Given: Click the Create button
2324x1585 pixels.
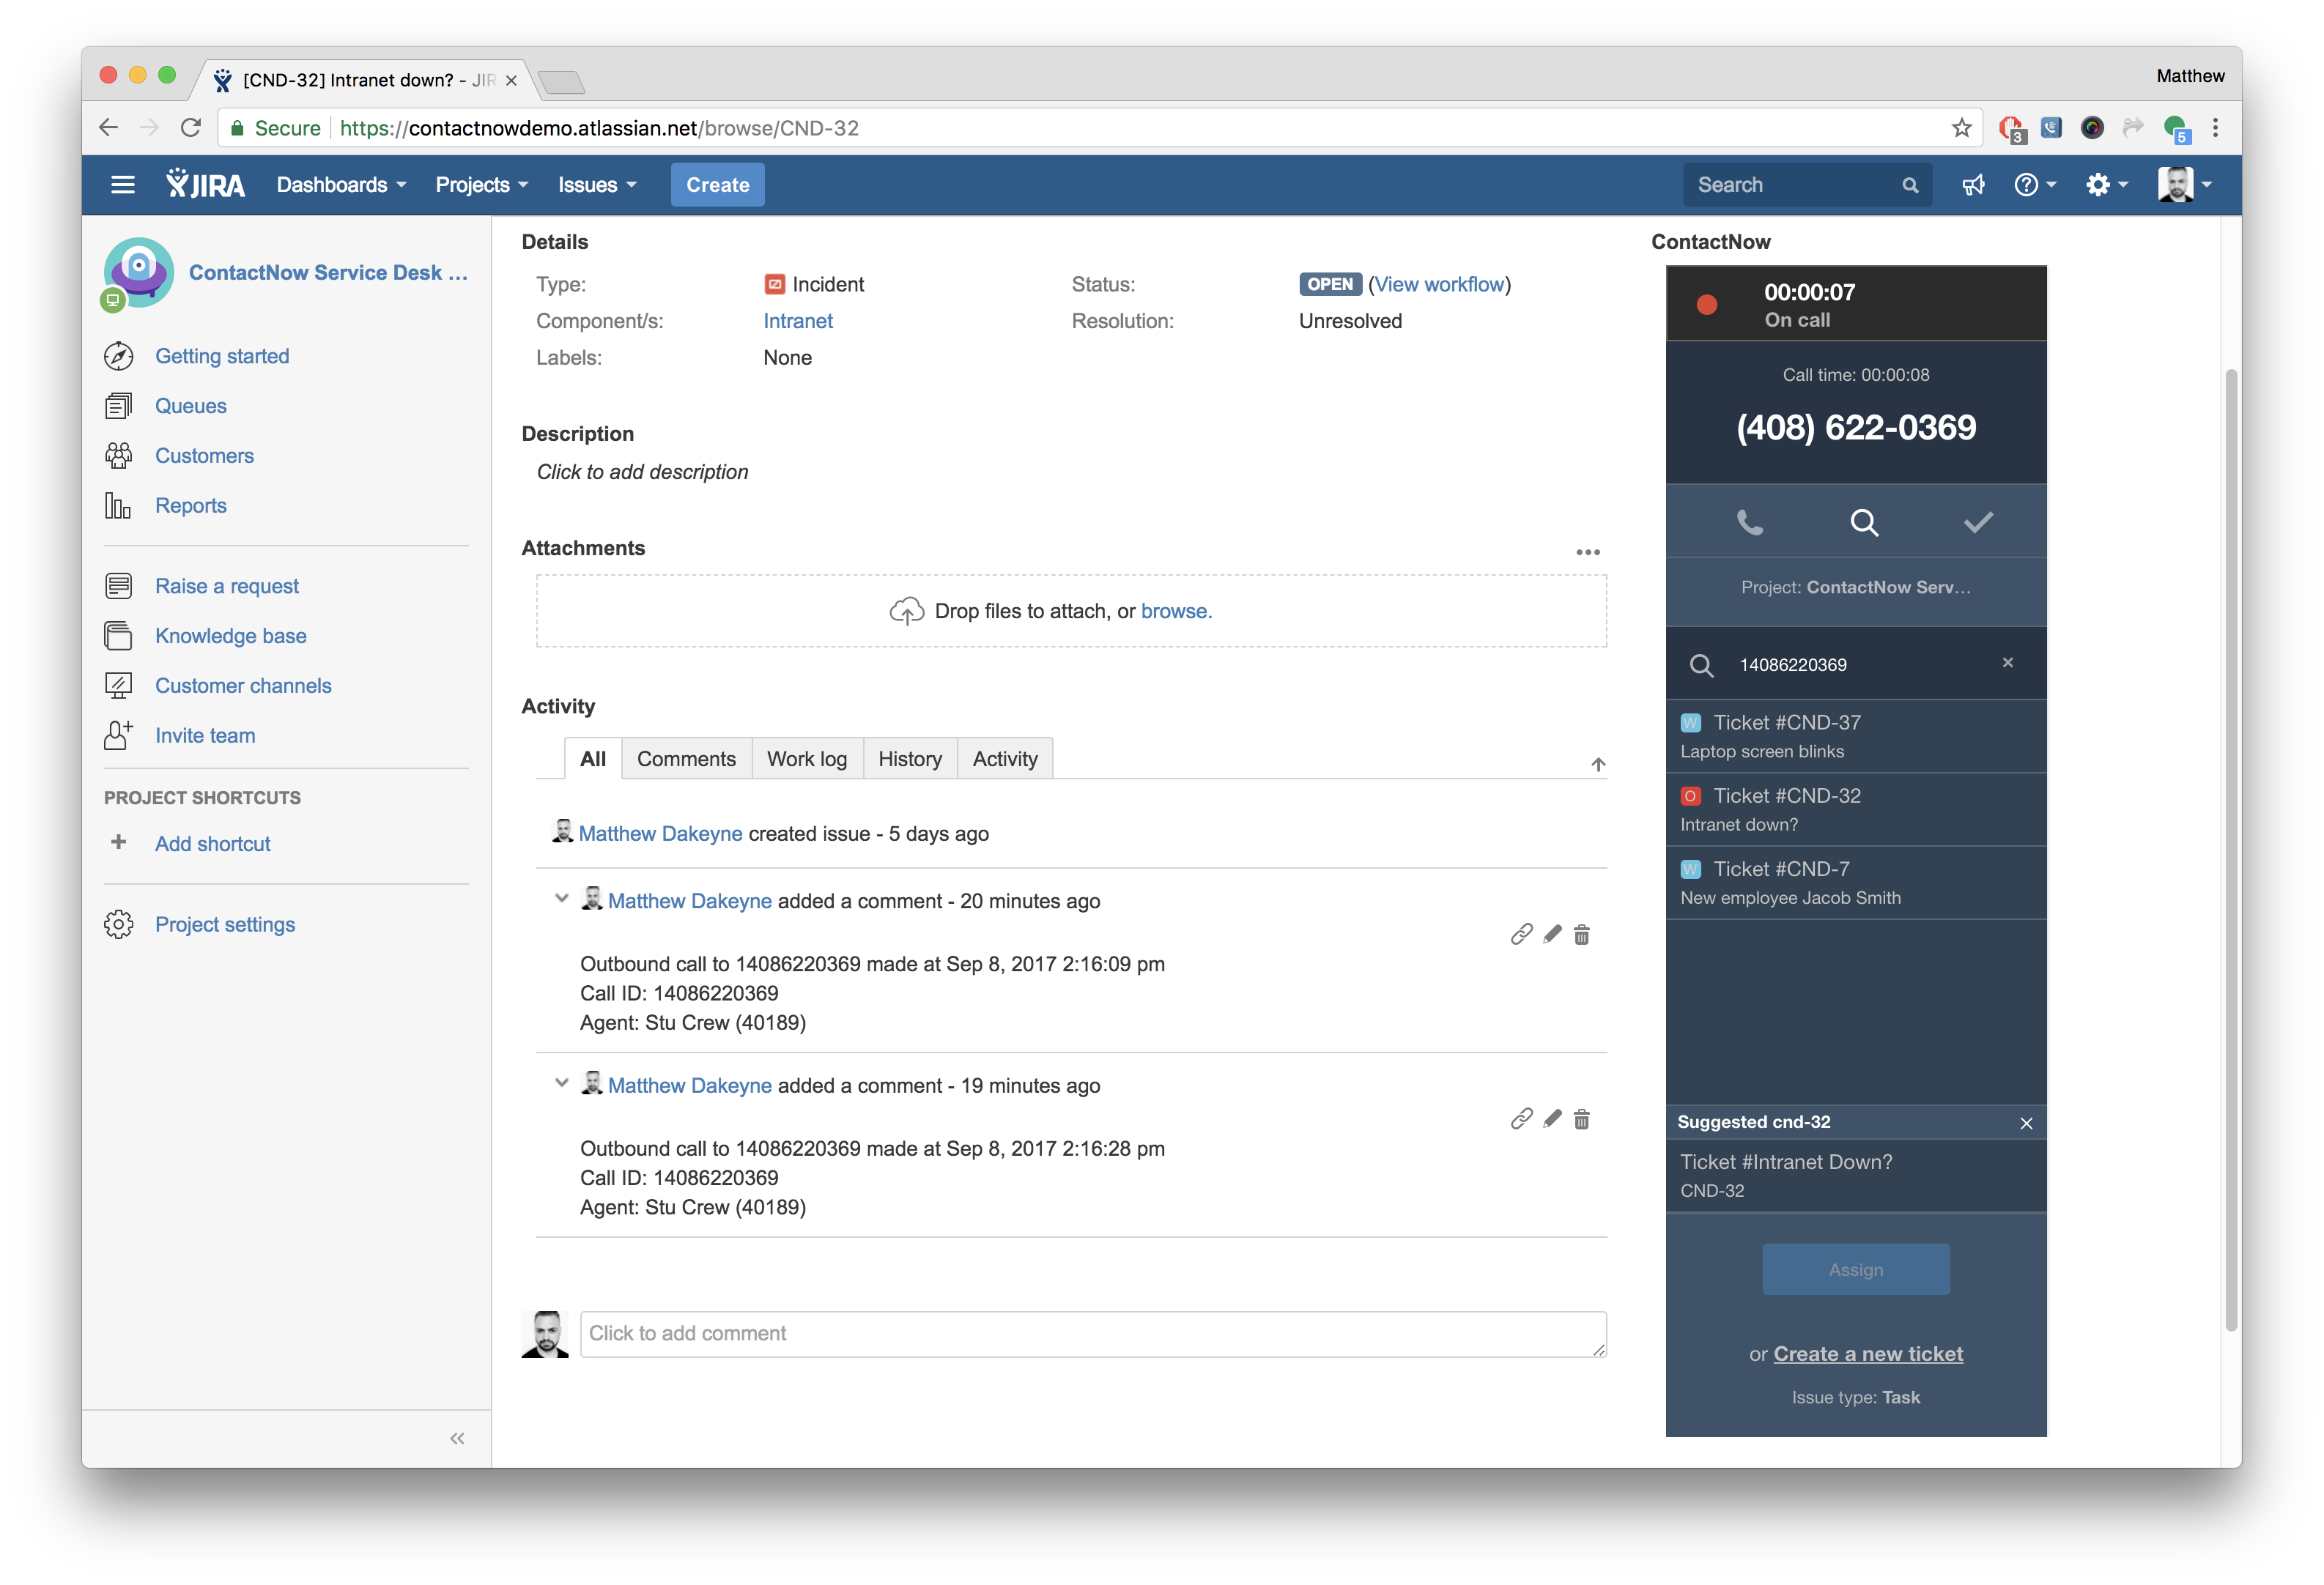Looking at the screenshot, I should click(x=717, y=185).
